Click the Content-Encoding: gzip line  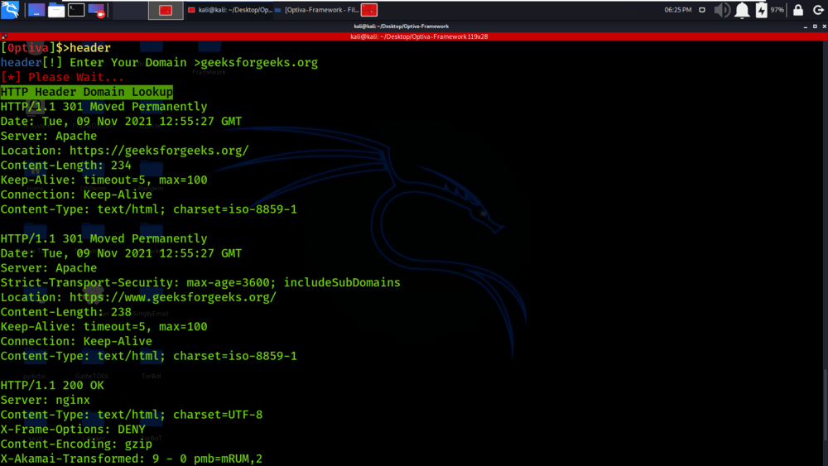(x=76, y=444)
